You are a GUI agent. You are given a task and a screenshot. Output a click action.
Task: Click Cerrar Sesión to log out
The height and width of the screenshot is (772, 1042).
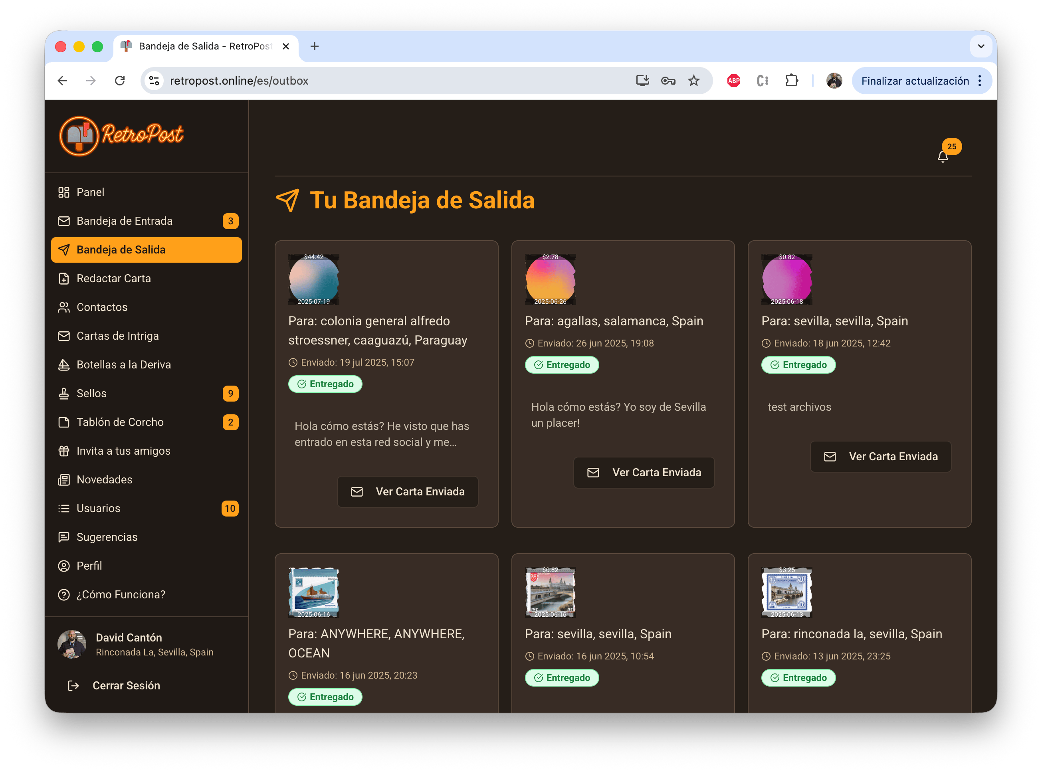click(x=126, y=685)
